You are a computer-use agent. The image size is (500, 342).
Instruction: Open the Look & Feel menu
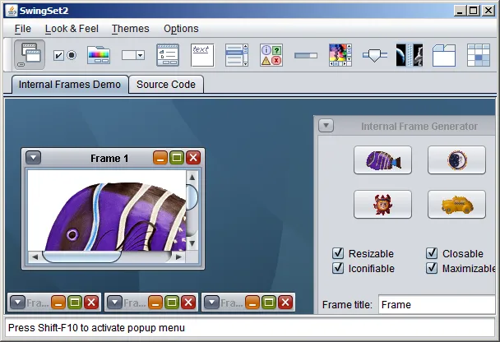tap(72, 29)
